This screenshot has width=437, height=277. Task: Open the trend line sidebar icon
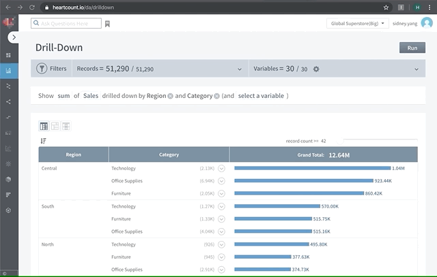pos(8,117)
